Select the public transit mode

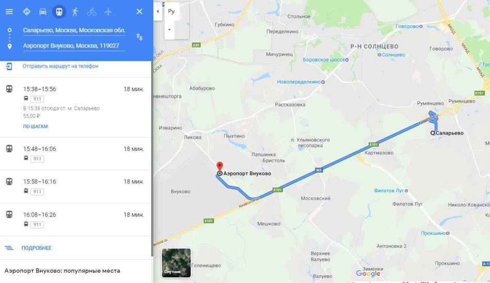pos(59,12)
